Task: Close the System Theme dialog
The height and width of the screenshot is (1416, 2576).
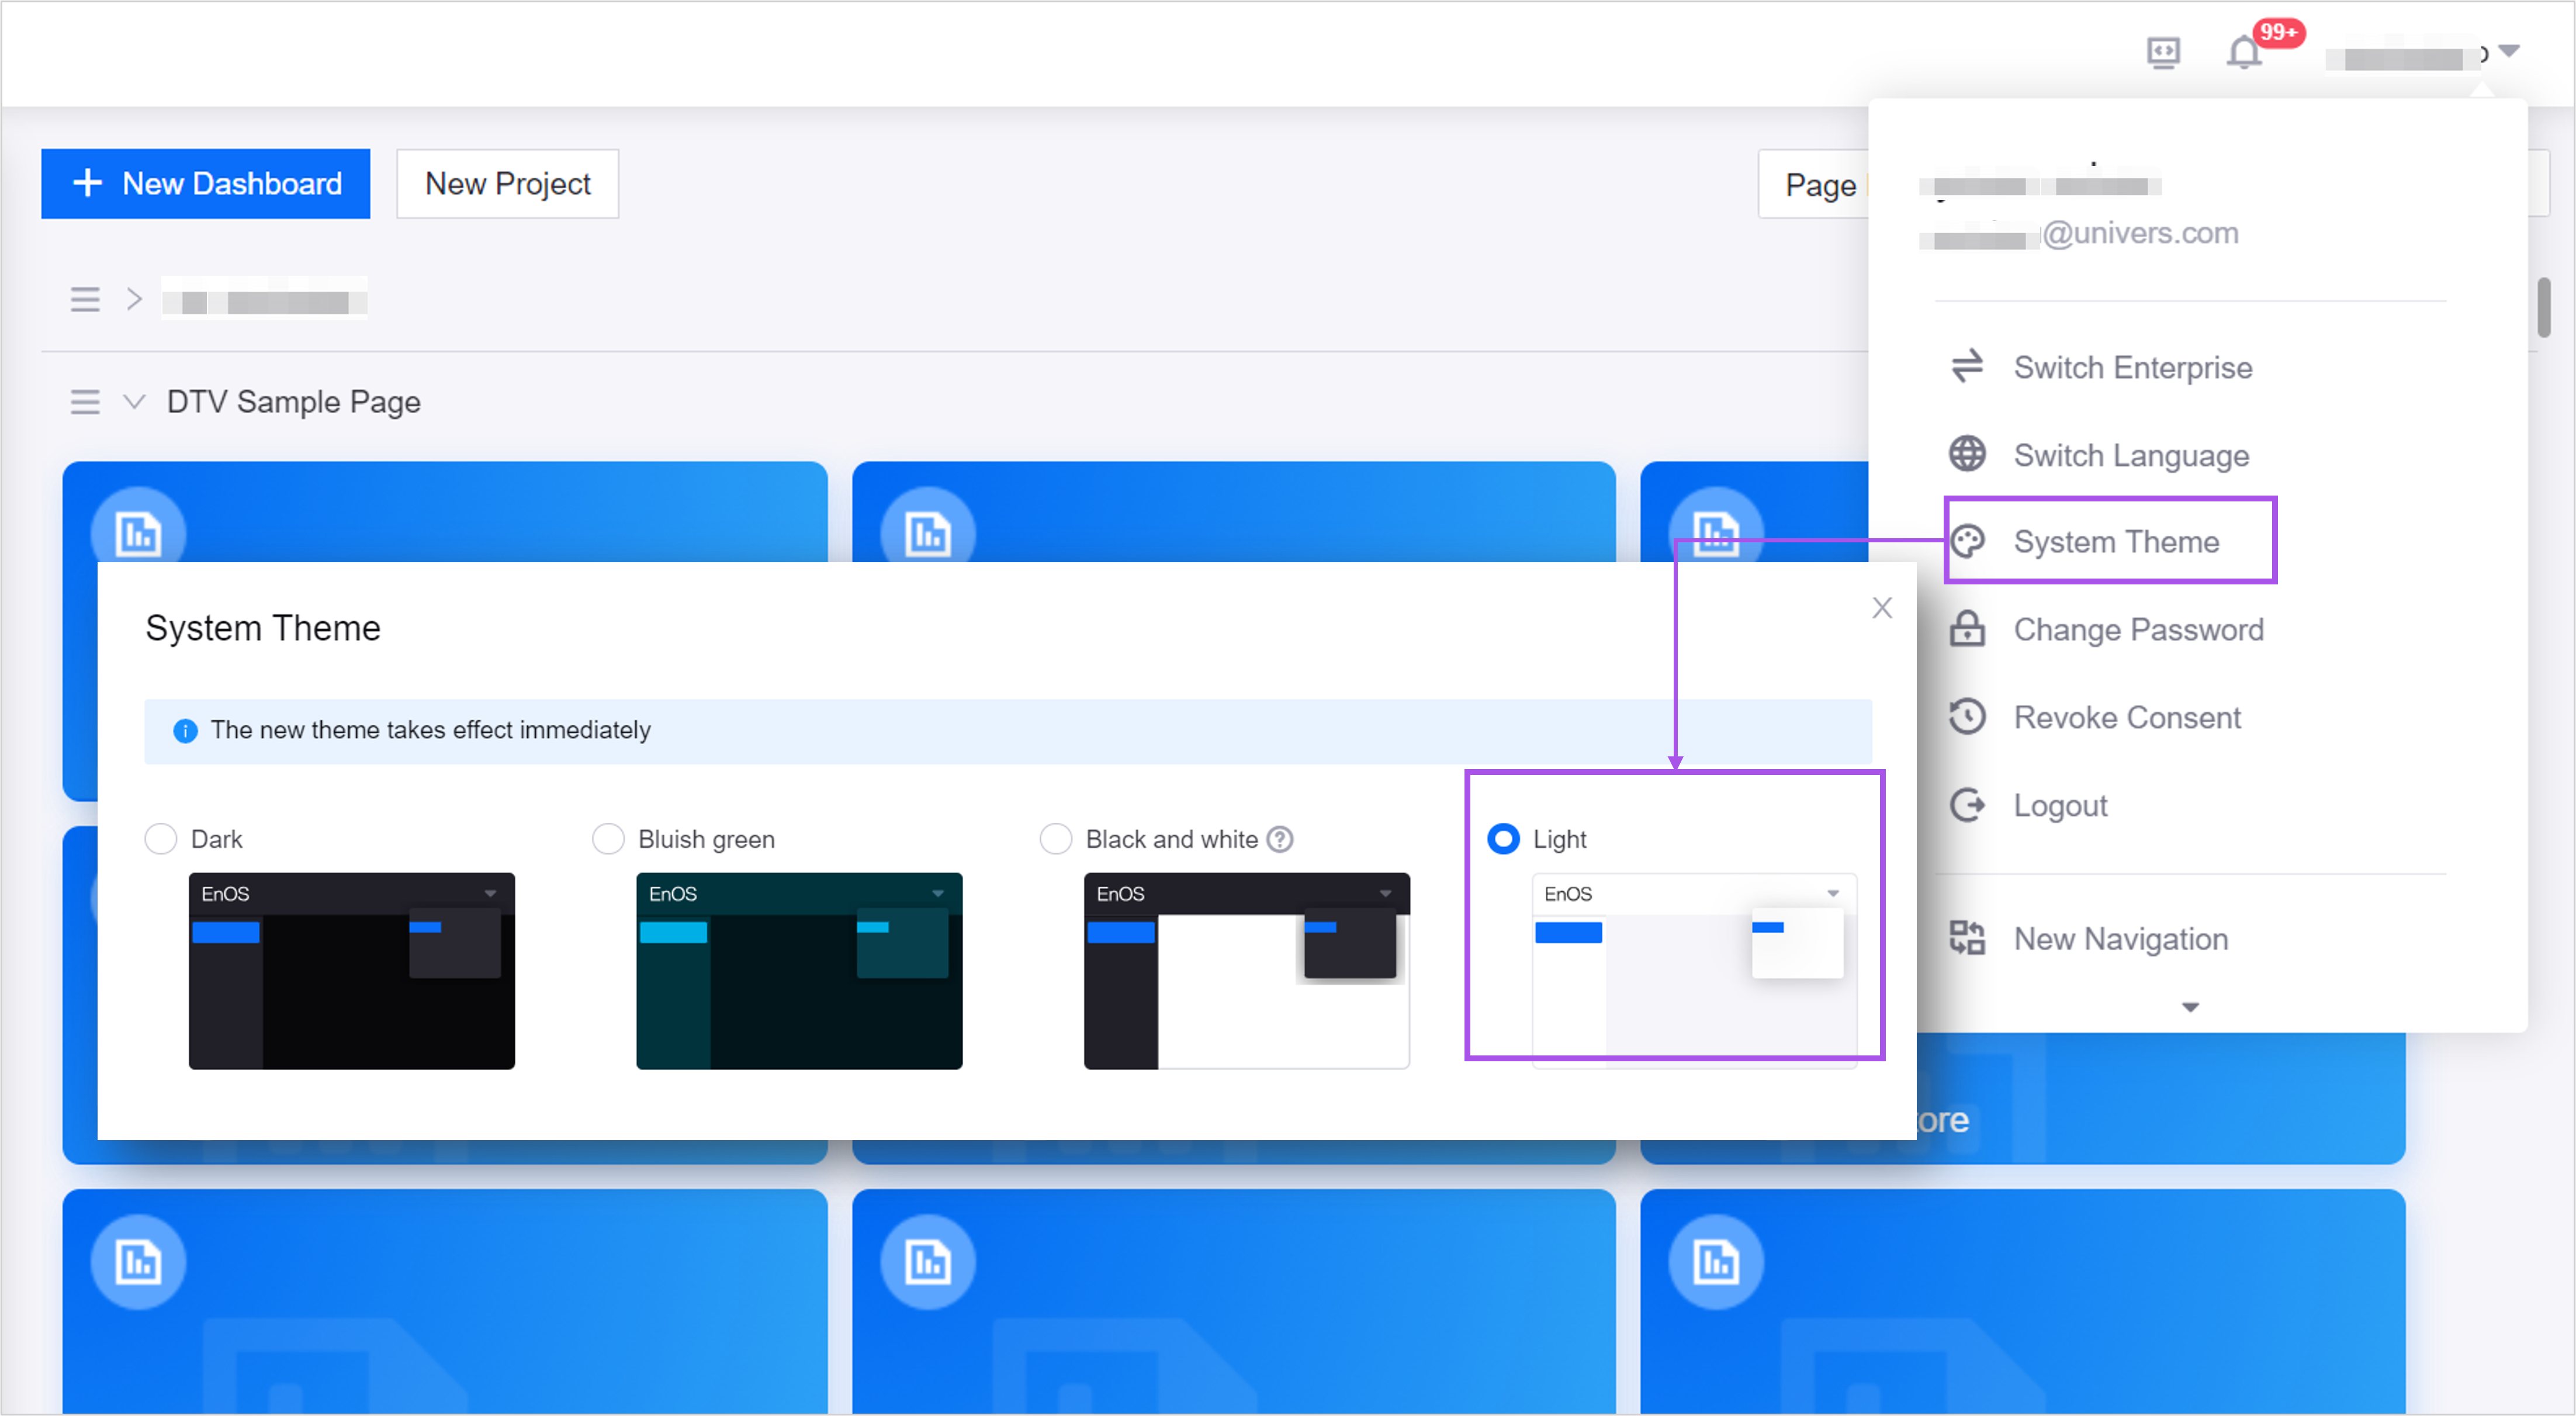Action: [1882, 607]
